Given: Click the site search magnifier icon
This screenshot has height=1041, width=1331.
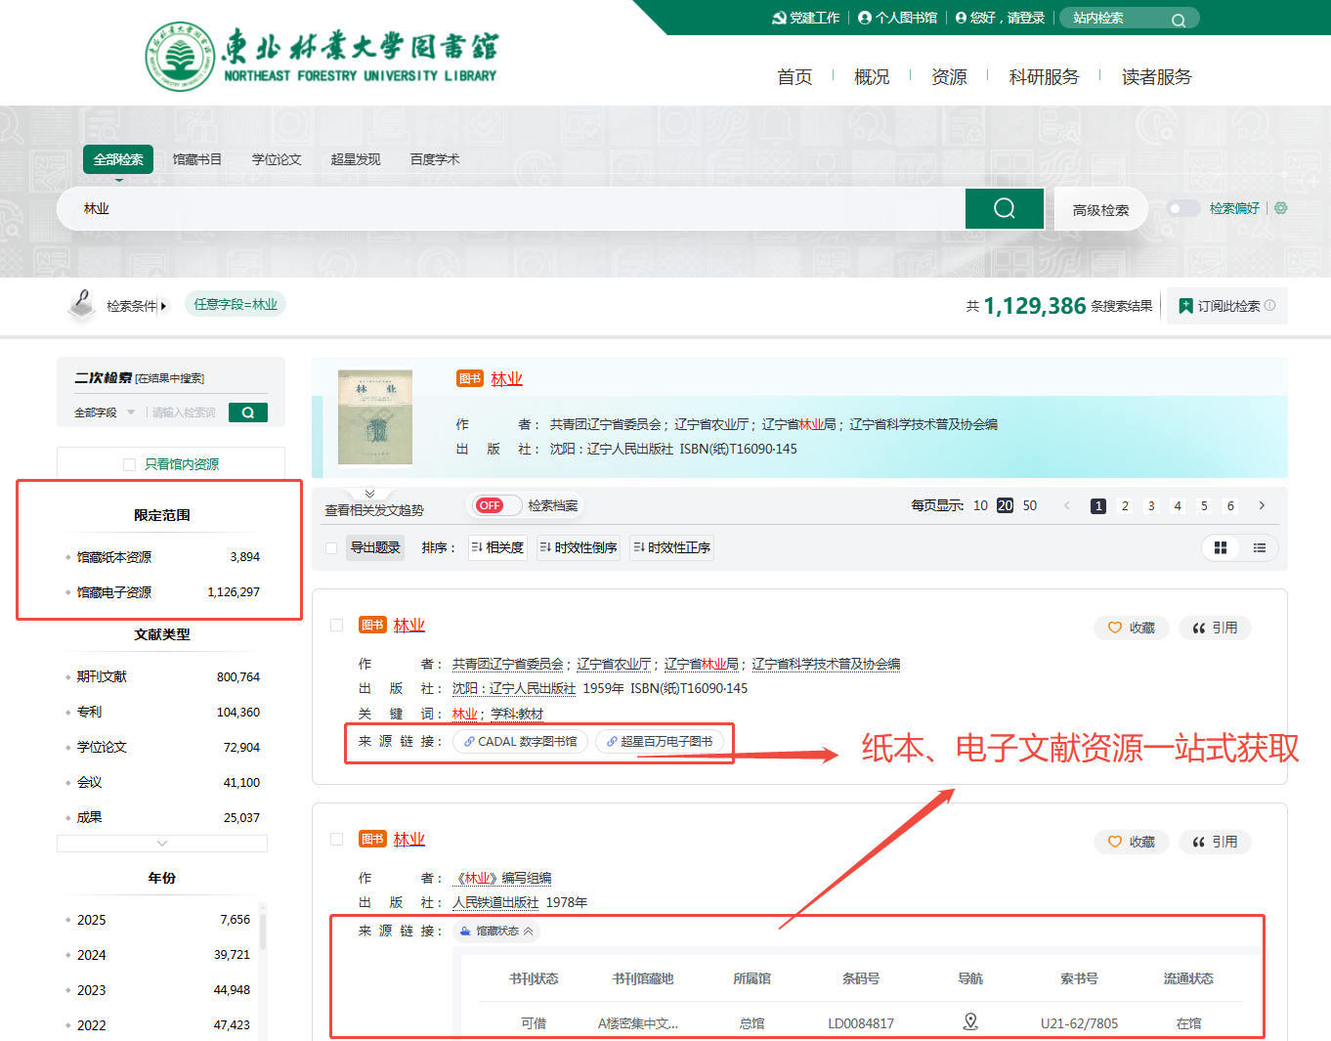Looking at the screenshot, I should pyautogui.click(x=1179, y=20).
